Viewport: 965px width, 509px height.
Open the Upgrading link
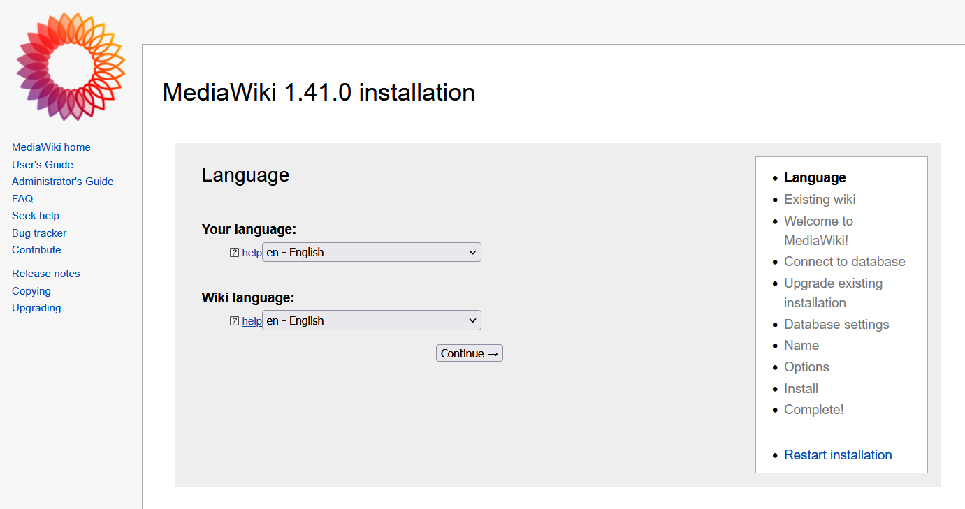click(x=36, y=308)
